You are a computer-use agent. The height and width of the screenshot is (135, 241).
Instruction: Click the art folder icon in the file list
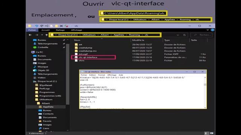click(x=76, y=45)
